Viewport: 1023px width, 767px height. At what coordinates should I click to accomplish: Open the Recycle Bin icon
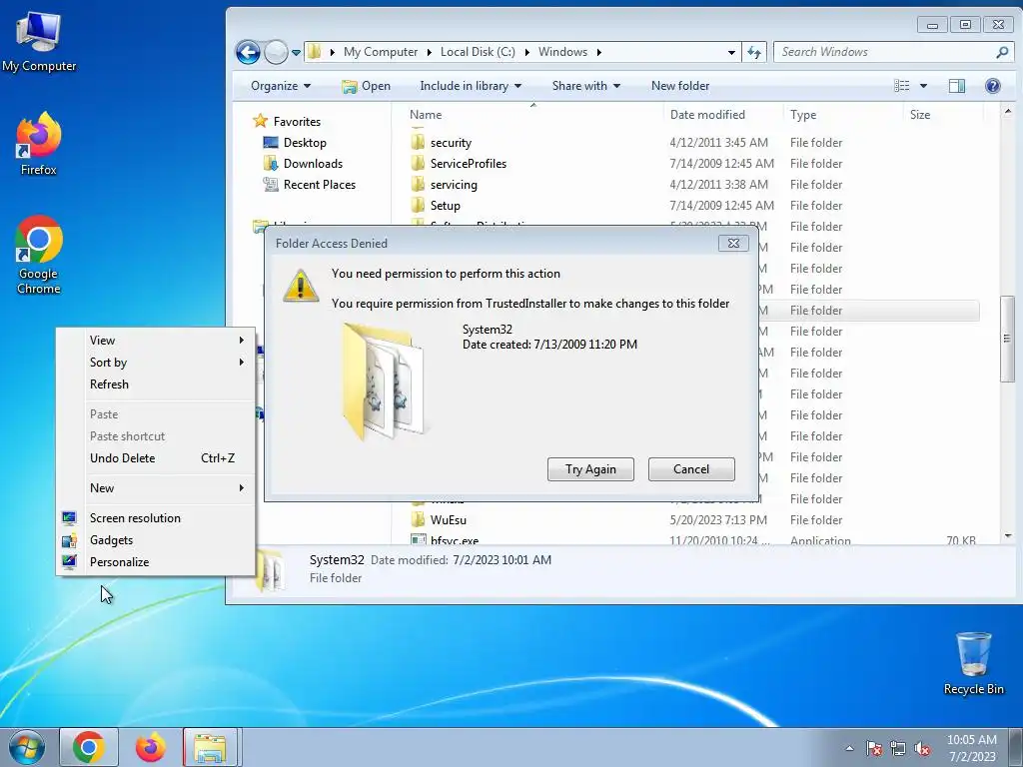click(x=973, y=664)
